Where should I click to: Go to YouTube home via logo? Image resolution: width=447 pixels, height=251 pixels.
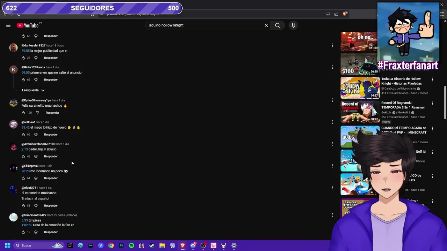[28, 25]
